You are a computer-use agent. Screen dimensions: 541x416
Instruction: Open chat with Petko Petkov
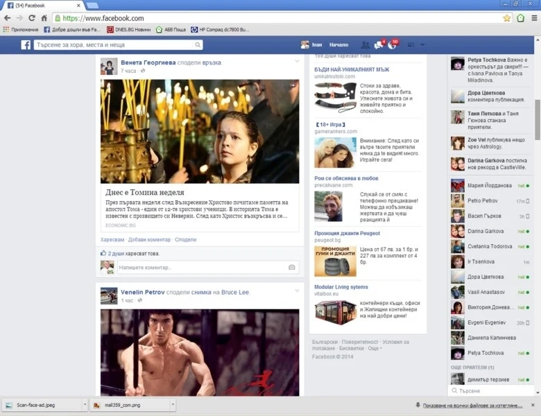click(x=490, y=201)
